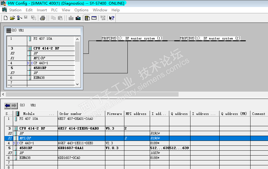Click the Copy toolbar icon

pos(53,18)
